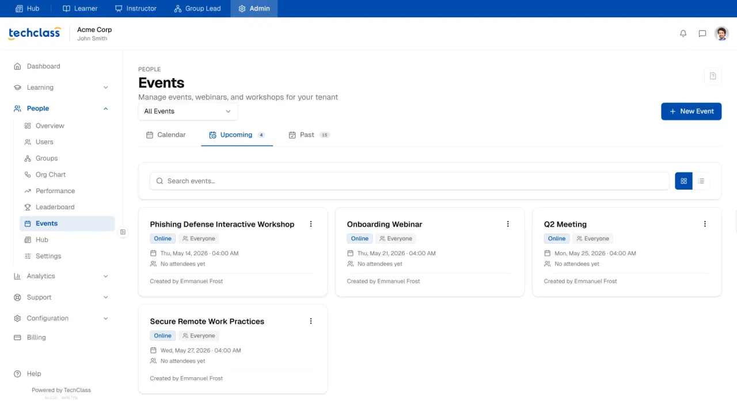
Task: Click the Org Chart icon in sidebar
Action: (x=28, y=175)
